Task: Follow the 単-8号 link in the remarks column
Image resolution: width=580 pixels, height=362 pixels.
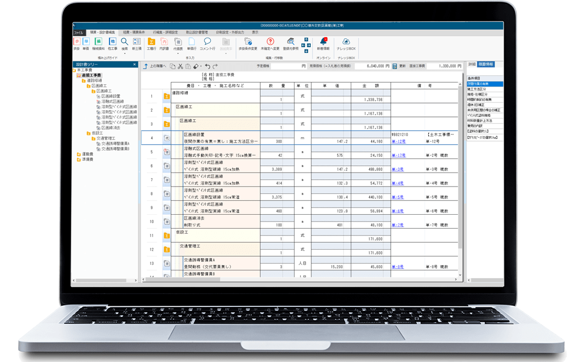Action: pos(398,267)
